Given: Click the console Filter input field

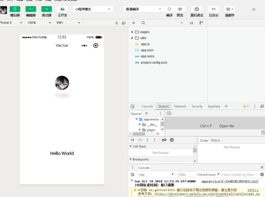Looking at the screenshot, I should tap(186, 175).
